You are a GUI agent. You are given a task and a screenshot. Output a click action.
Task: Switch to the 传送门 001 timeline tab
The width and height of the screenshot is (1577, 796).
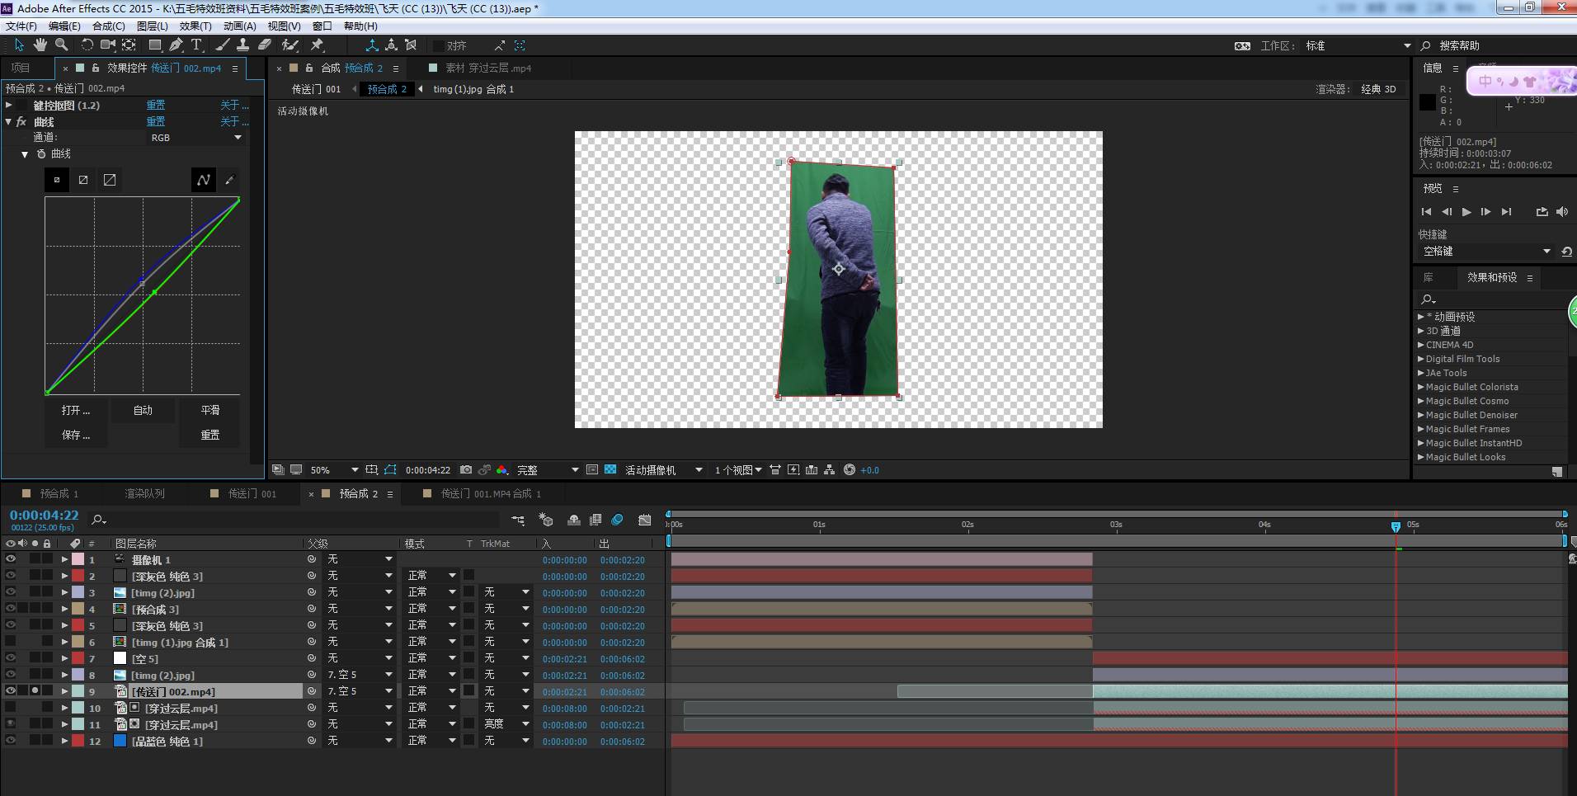point(252,493)
